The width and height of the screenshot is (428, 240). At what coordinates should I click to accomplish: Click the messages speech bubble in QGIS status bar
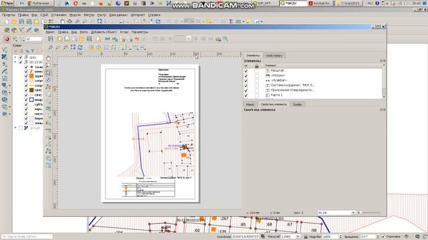(417, 237)
